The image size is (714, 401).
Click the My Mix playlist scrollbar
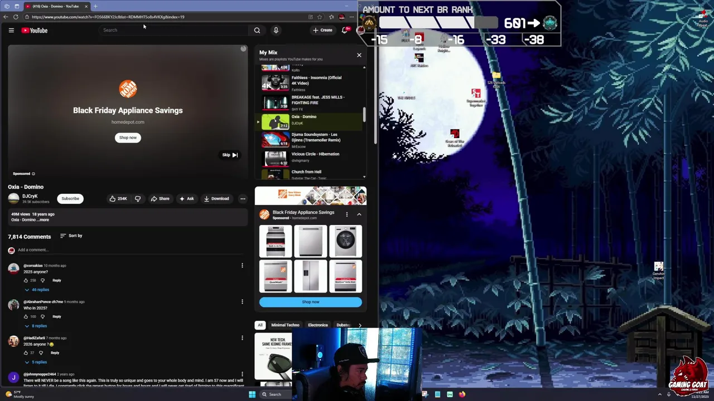pyautogui.click(x=364, y=115)
